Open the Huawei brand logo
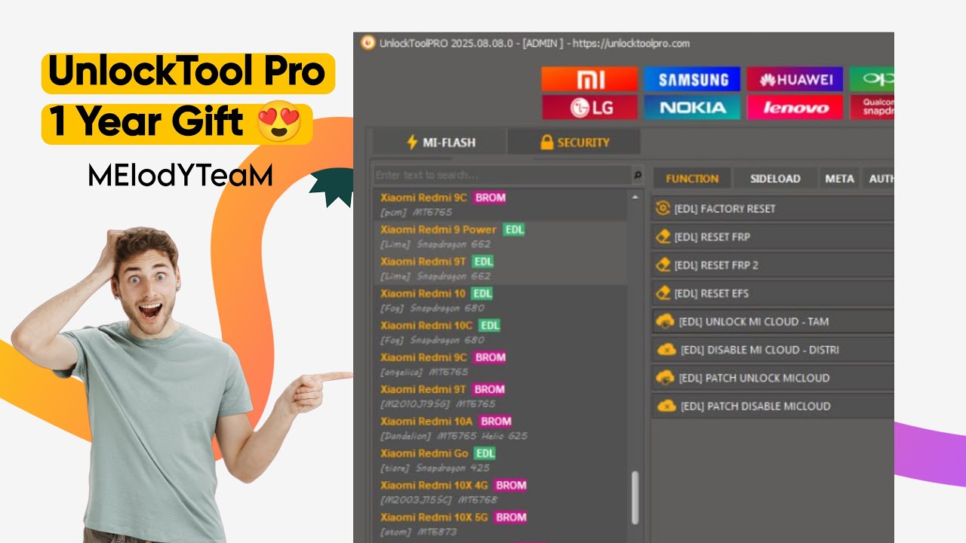This screenshot has height=543, width=966. [795, 79]
